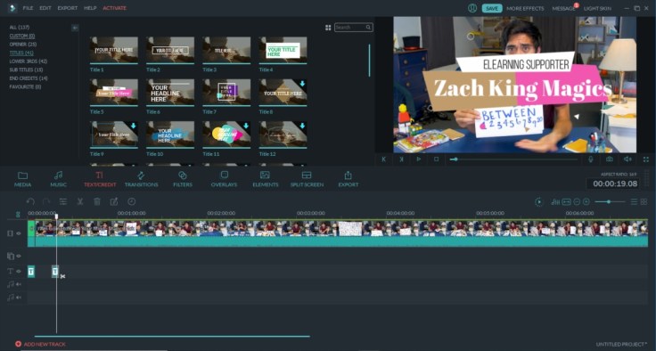The height and width of the screenshot is (351, 656).
Task: Download the Title 11 preset
Action: click(246, 126)
